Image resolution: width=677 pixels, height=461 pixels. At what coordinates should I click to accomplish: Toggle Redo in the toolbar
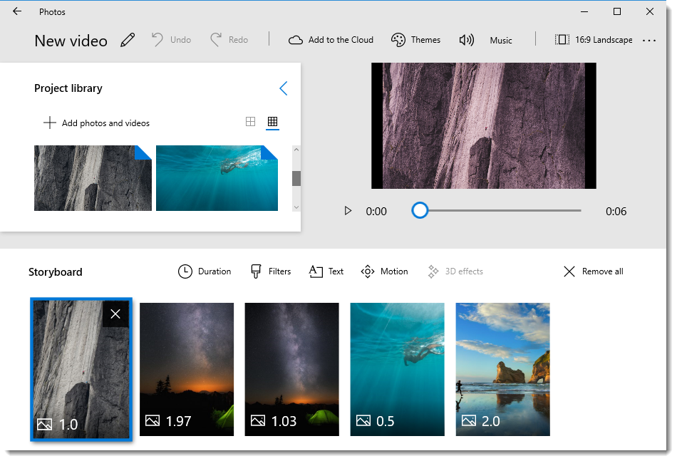click(x=229, y=39)
